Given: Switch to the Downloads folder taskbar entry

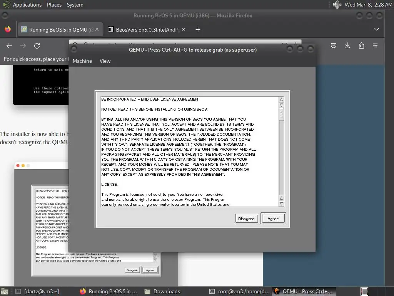Looking at the screenshot, I should (163, 291).
